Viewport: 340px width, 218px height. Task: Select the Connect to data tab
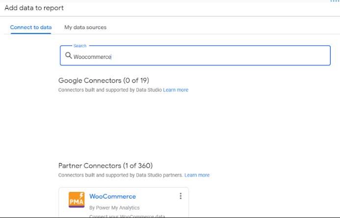click(x=31, y=27)
